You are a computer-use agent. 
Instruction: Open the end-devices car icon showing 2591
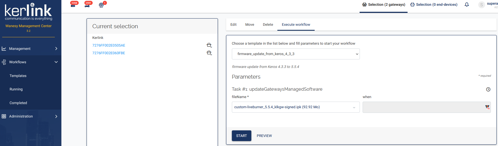(x=87, y=5)
